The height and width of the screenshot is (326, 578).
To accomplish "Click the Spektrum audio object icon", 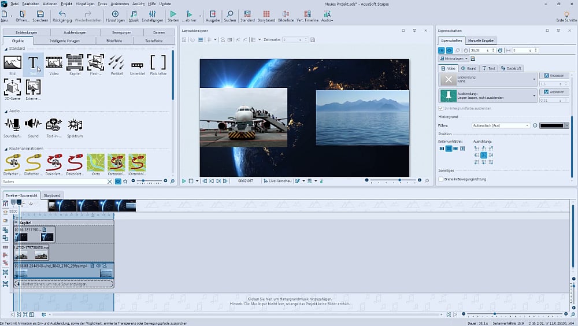I will pyautogui.click(x=75, y=124).
